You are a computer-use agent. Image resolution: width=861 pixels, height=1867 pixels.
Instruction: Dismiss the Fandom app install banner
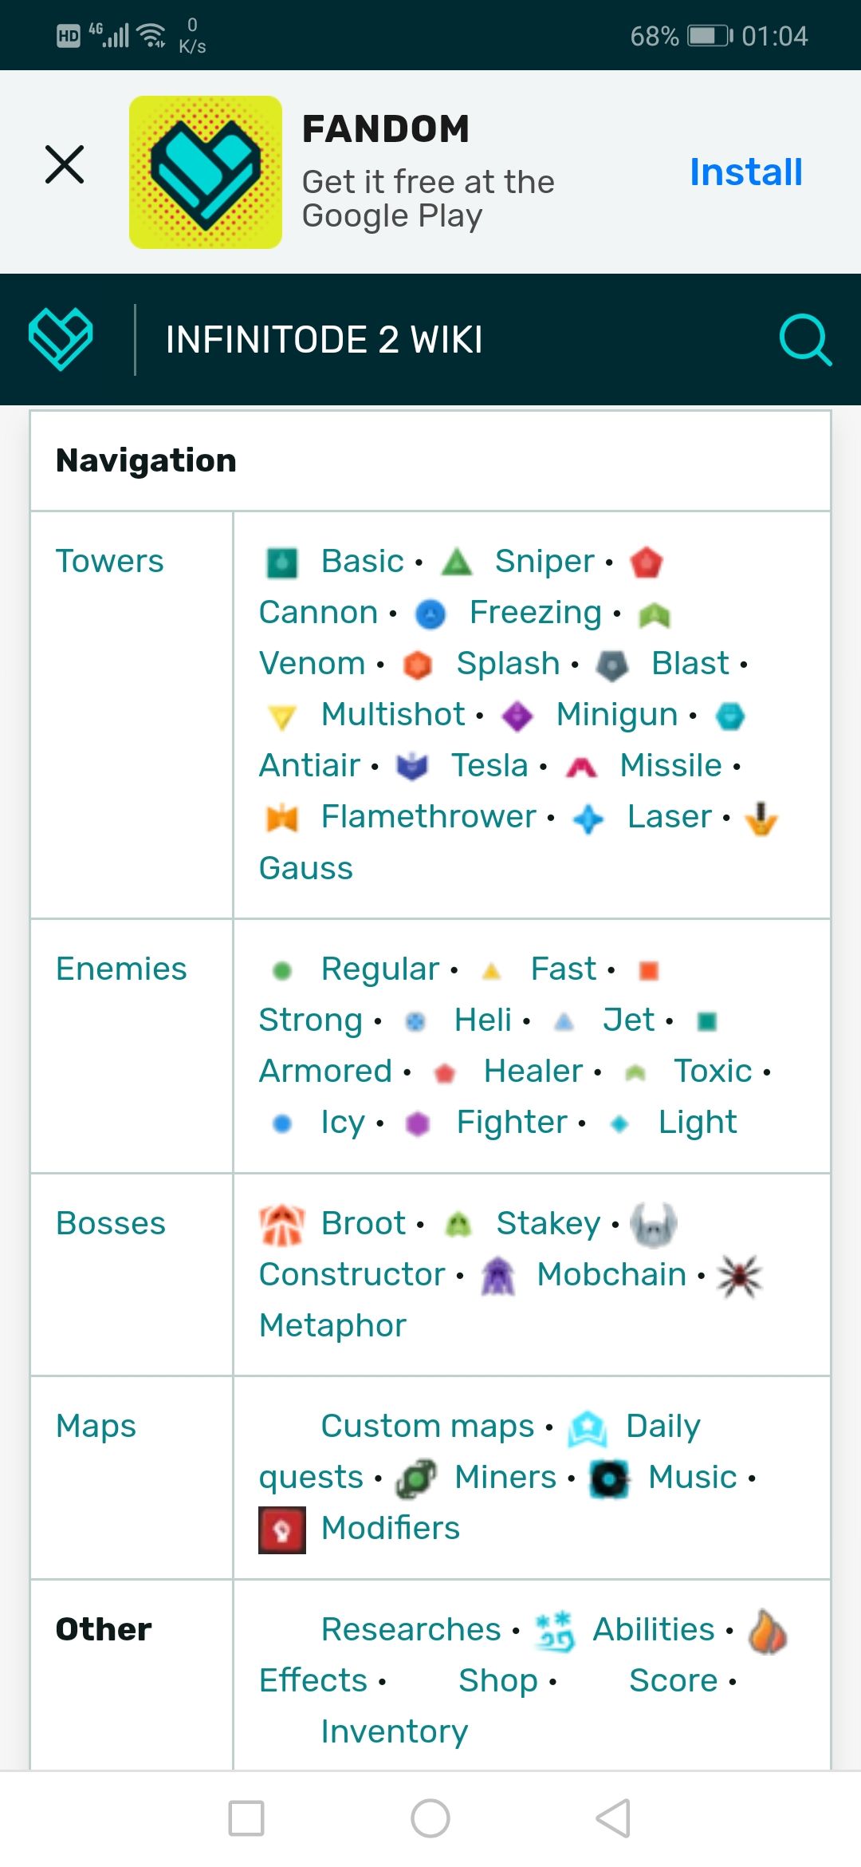65,164
